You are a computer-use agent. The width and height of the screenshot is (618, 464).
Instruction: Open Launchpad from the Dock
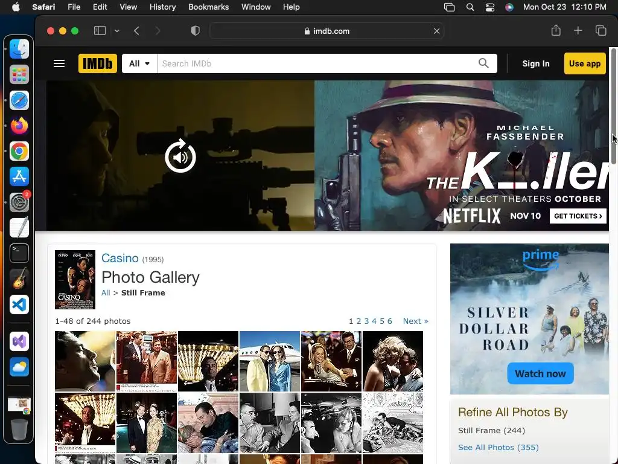(19, 74)
